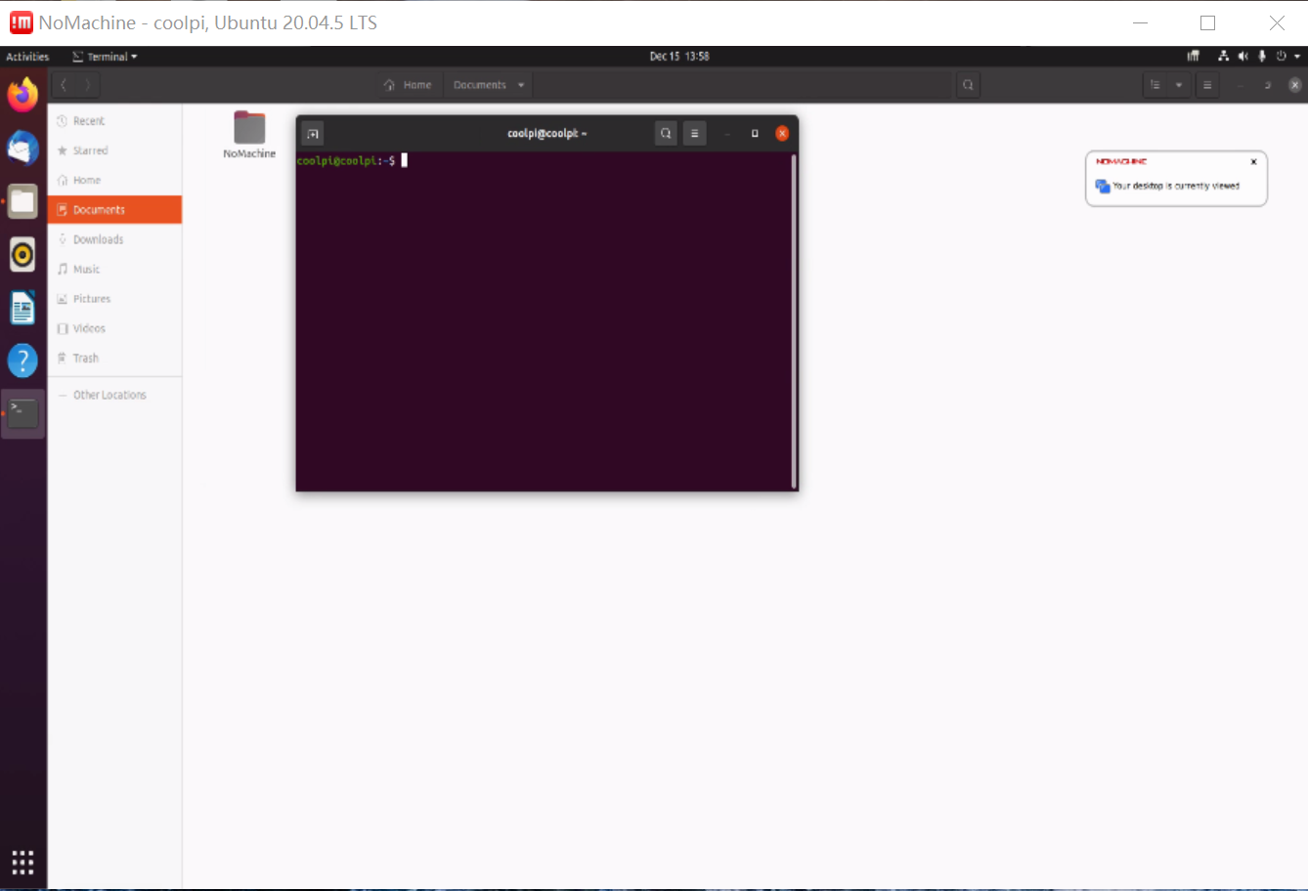Select the Terminal icon in the dock
Viewport: 1308px width, 891px height.
click(x=22, y=413)
